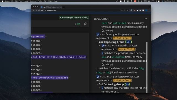Open the Chrome menu in menu bar

pyautogui.click(x=7, y=1)
